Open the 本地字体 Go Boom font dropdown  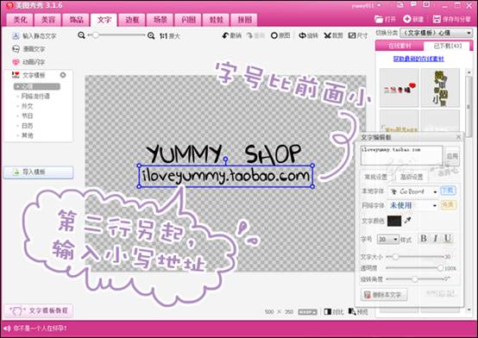tap(413, 191)
